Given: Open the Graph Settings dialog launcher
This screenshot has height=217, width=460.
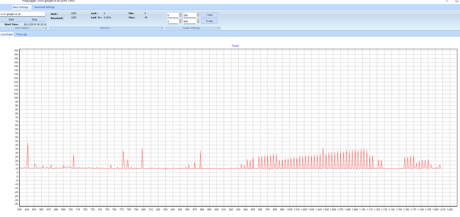Looking at the screenshot, I should coord(219,28).
